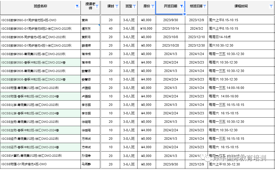275x170 pixels.
Task: Select cell IGCSE生物-寒假集训2班-徐汇OMO-2023秋
Action: point(40,122)
